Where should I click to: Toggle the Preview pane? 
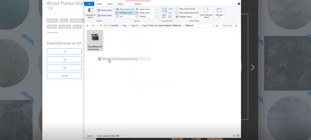(104, 10)
